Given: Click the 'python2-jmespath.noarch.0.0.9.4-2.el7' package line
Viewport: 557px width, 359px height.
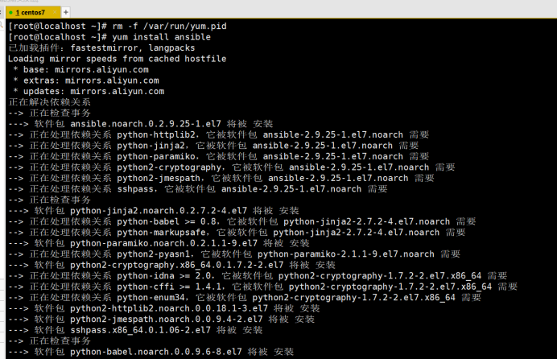Looking at the screenshot, I should pos(161,320).
